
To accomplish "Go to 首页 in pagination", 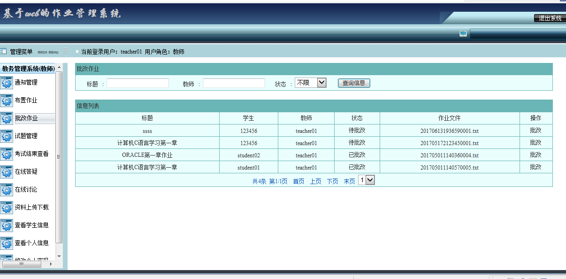I will click(298, 181).
